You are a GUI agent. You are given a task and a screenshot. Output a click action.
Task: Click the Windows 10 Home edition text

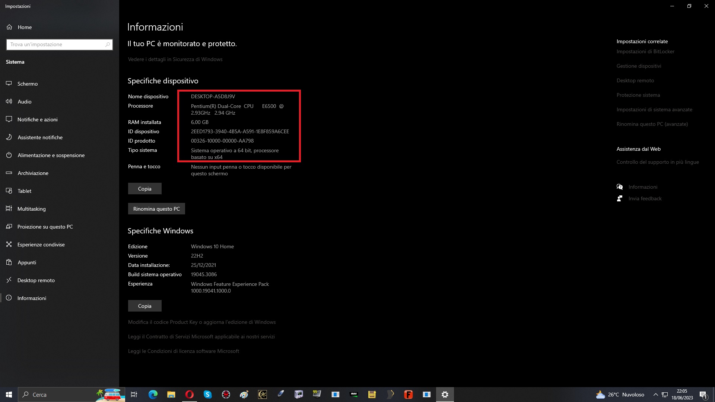[x=212, y=246]
